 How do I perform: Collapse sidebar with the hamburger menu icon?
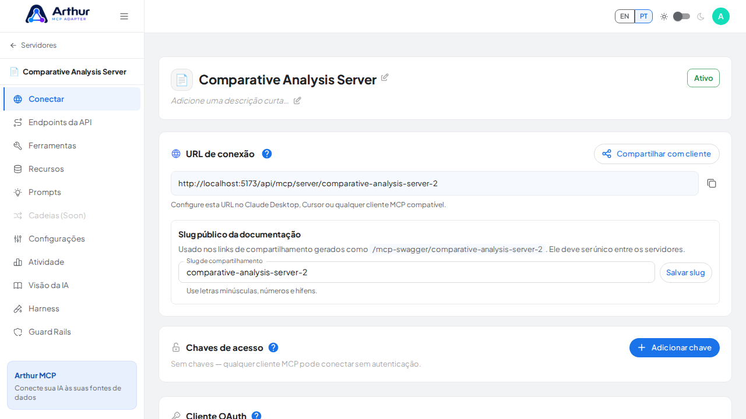[124, 16]
